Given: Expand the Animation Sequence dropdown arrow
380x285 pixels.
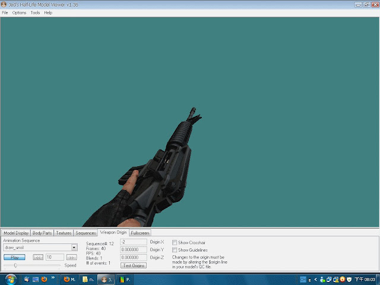Looking at the screenshot, I should tap(74, 248).
